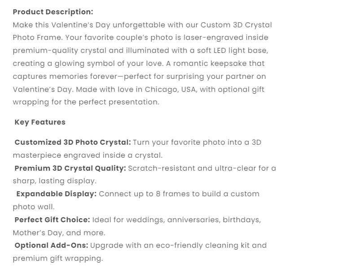338x276 pixels.
Task: Click the text "Mother's Day, and more."
Action: [x=59, y=233]
